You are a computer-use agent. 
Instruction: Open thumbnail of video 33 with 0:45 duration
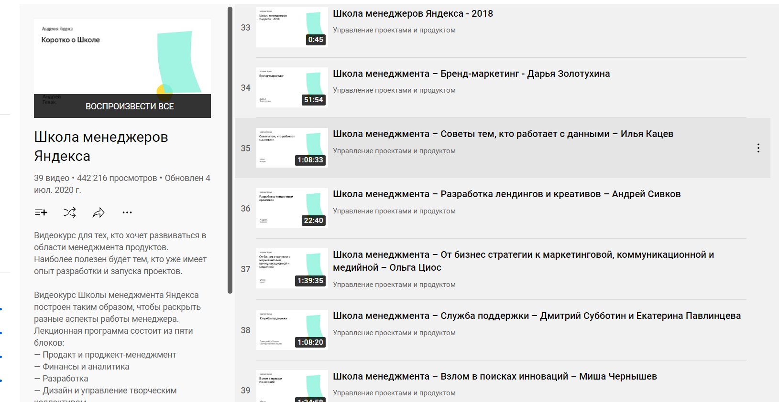click(292, 27)
